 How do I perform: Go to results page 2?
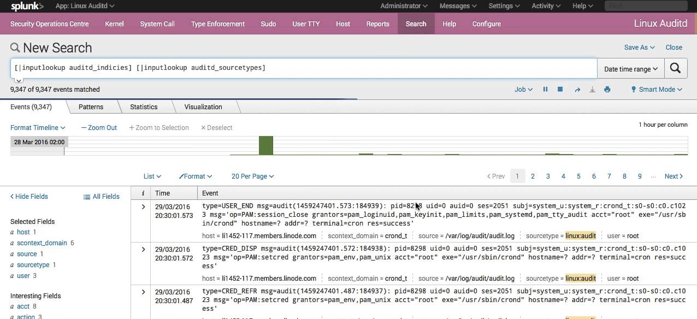coord(533,176)
